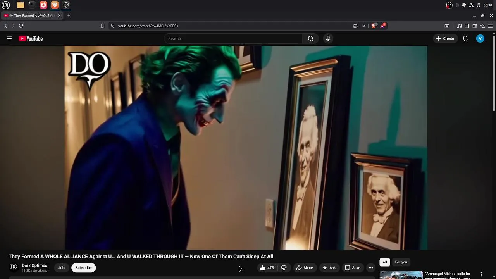This screenshot has height=279, width=496.
Task: Click the address bar URL youtube.com/watch
Action: [148, 26]
